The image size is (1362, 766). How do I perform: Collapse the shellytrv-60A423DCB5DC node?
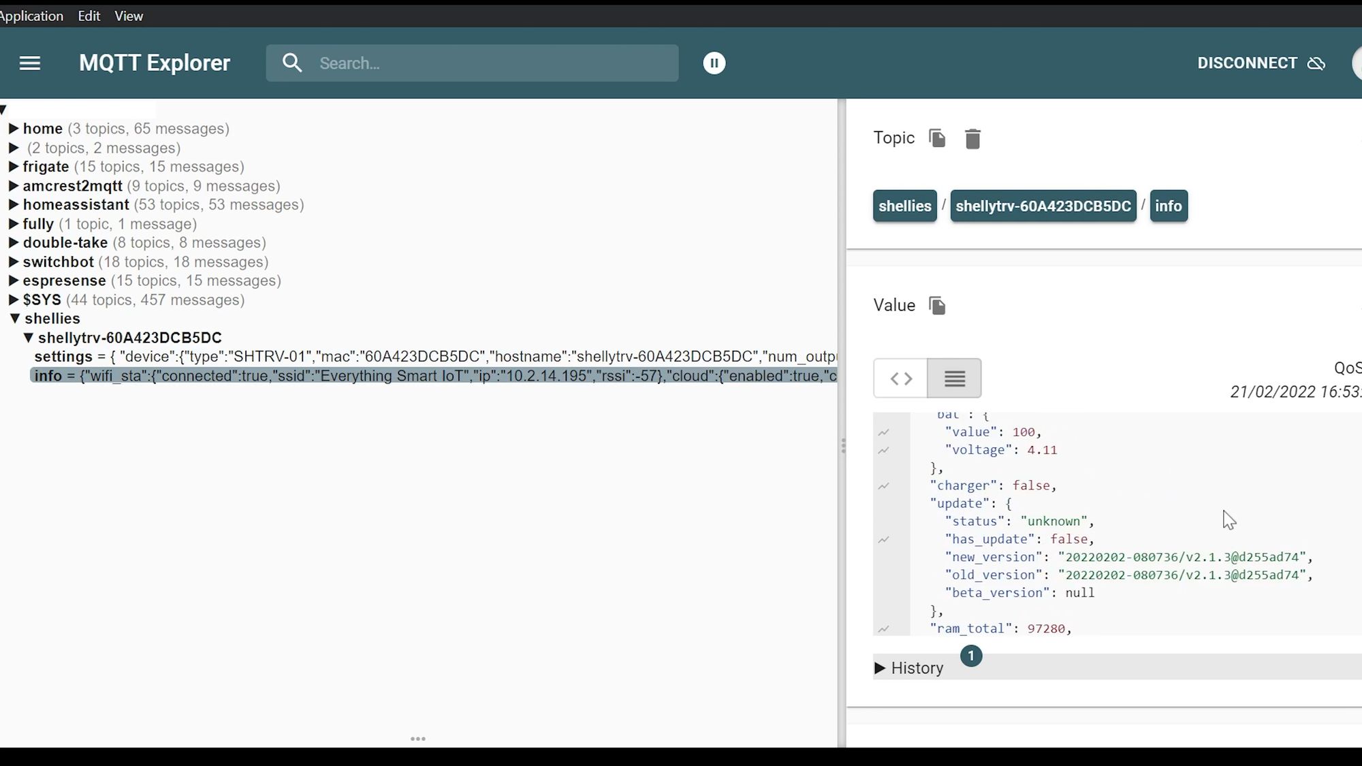click(28, 338)
